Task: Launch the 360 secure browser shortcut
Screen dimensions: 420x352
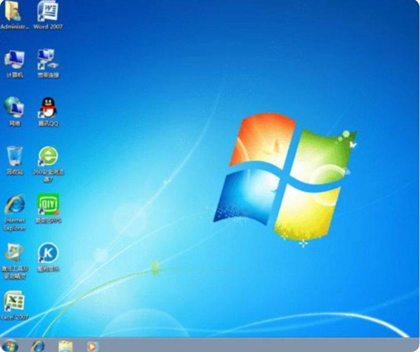Action: pyautogui.click(x=48, y=156)
